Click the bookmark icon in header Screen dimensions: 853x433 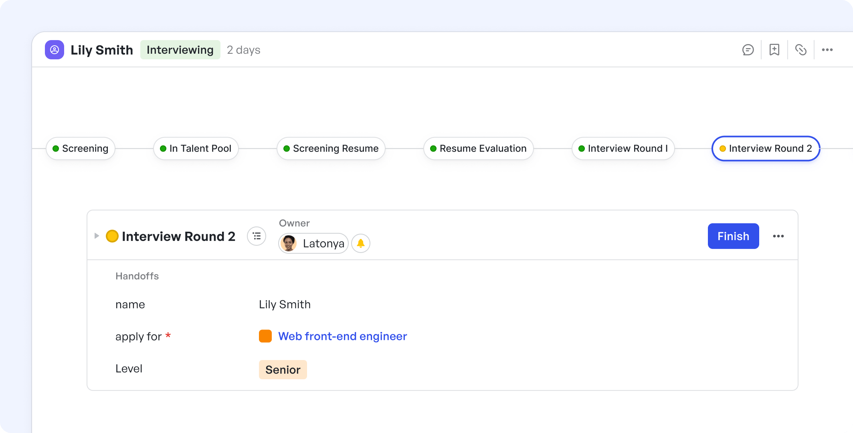[x=774, y=50]
